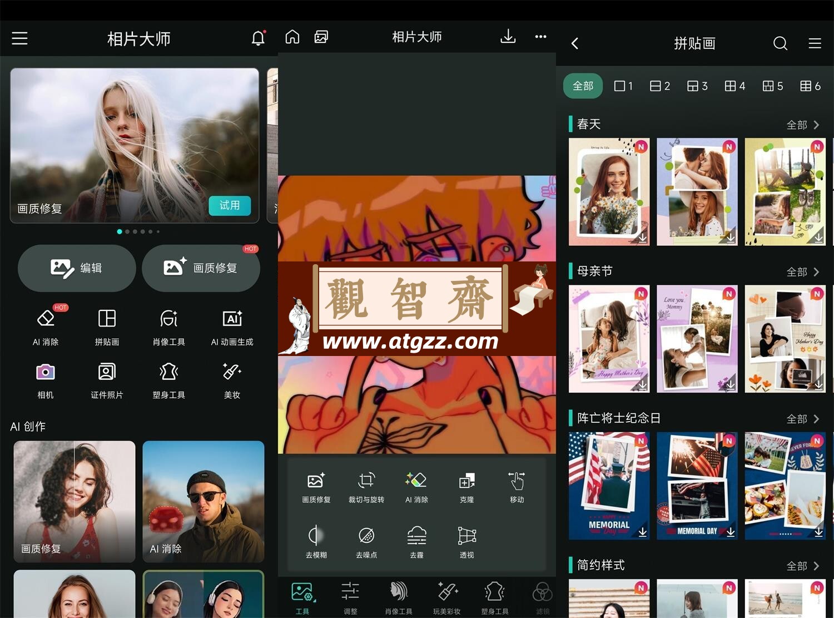Filter collages to 3 photos
This screenshot has width=834, height=618.
coord(697,86)
